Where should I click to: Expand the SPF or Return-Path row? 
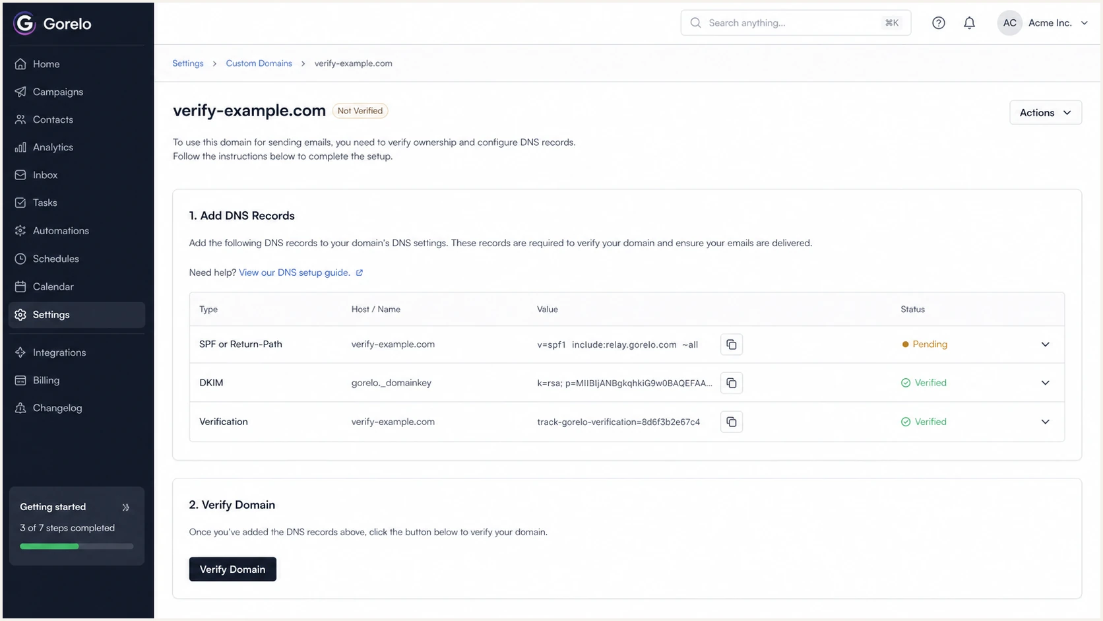click(x=1045, y=344)
